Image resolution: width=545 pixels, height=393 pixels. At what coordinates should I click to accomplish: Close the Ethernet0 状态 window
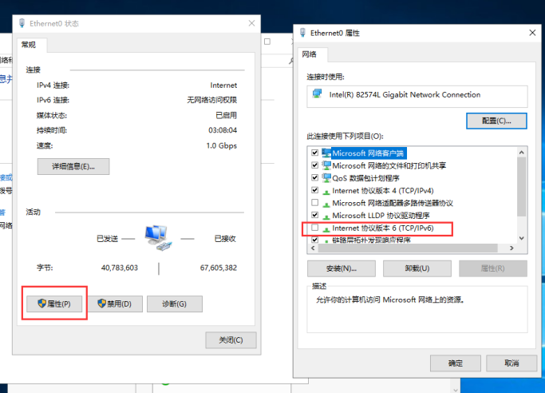click(251, 23)
